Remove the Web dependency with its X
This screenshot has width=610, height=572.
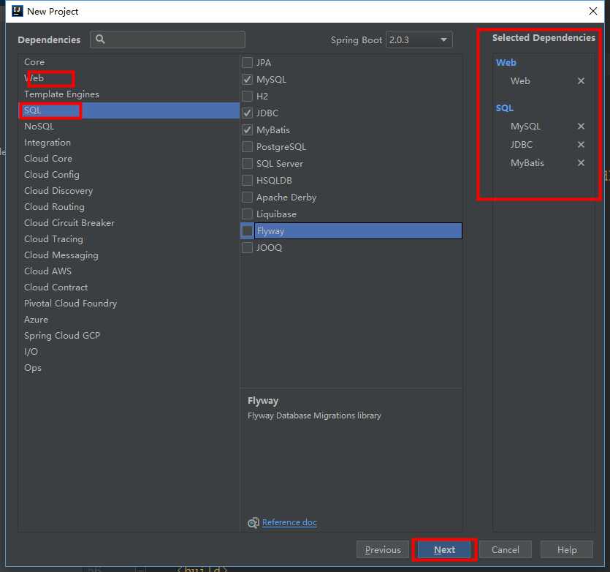581,80
